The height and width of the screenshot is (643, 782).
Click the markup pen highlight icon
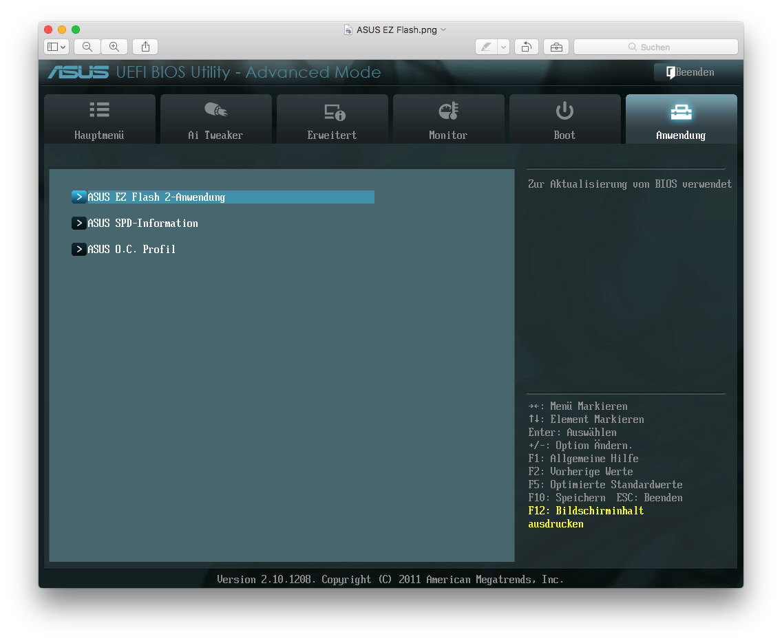(486, 47)
